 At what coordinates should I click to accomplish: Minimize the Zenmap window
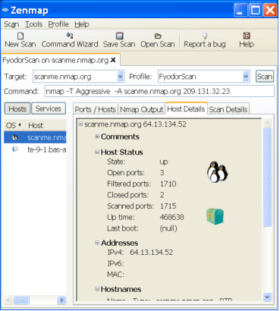point(241,10)
